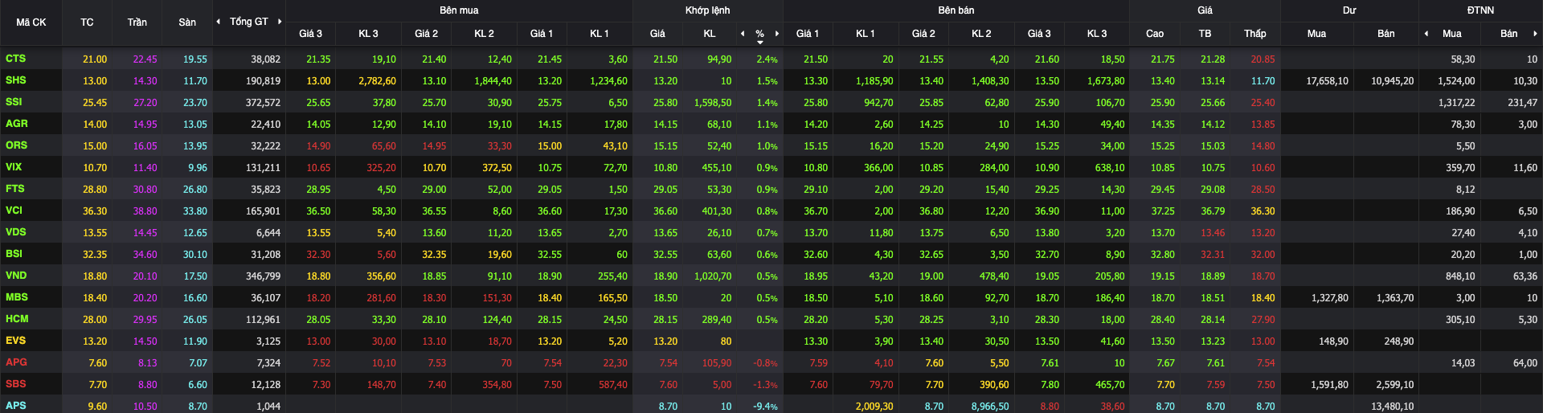Click the 346,799 total value for VND
Screen dimensions: 1543x413
click(263, 276)
